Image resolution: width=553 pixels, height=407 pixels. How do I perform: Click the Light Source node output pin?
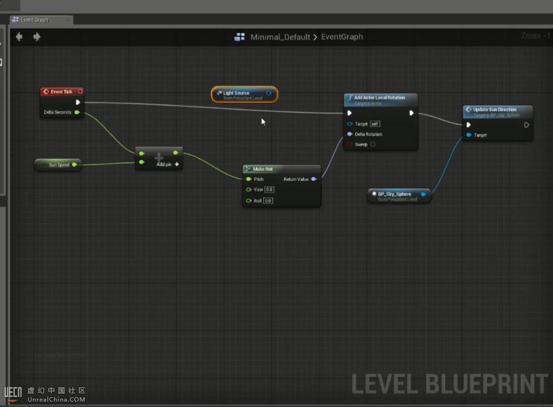point(268,93)
